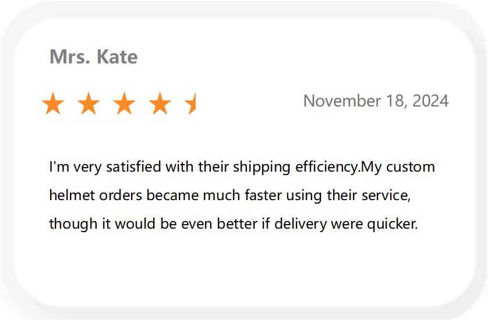This screenshot has height=320, width=488.
Task: Click the third rating star
Action: click(124, 103)
